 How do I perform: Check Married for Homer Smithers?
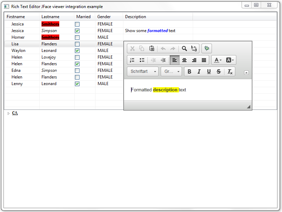click(x=77, y=37)
